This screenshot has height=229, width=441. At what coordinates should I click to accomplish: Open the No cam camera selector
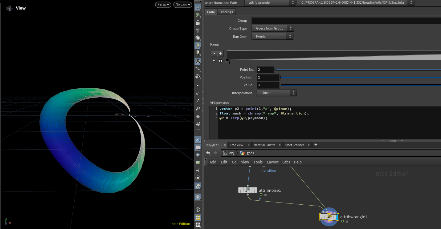(182, 5)
